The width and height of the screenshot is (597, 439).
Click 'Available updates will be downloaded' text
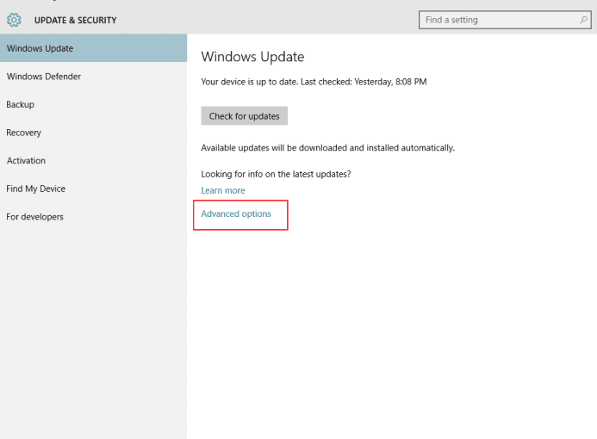pyautogui.click(x=328, y=148)
